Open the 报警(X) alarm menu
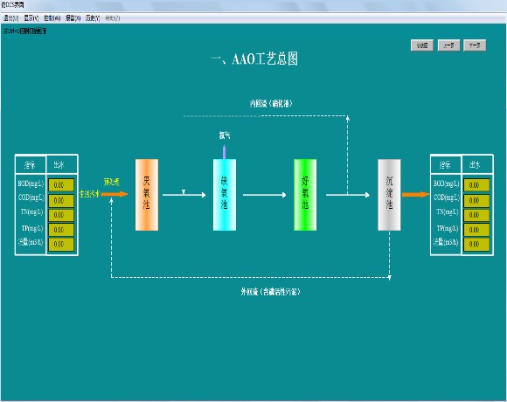This screenshot has width=507, height=402. point(73,18)
